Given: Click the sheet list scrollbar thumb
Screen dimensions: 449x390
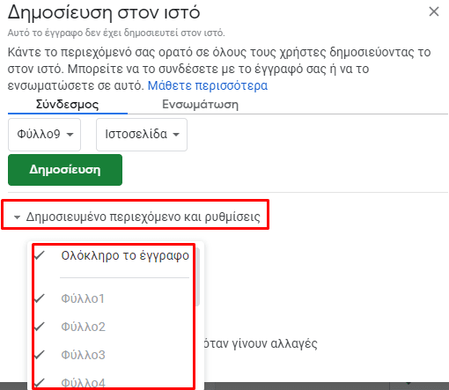Looking at the screenshot, I should click(198, 277).
